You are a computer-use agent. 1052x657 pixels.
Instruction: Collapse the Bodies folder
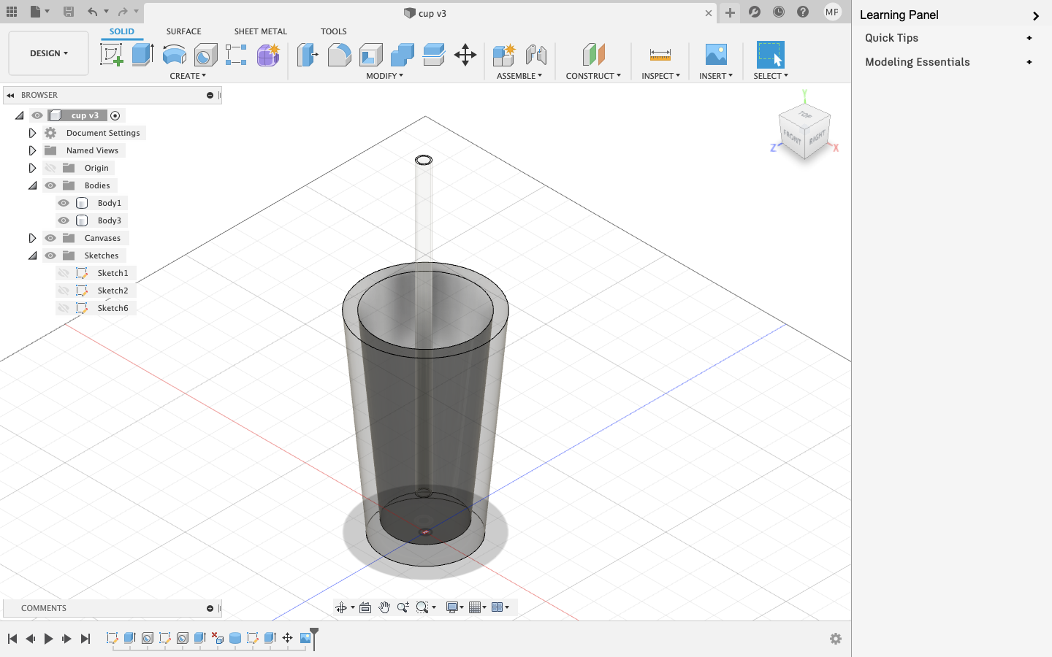coord(32,185)
